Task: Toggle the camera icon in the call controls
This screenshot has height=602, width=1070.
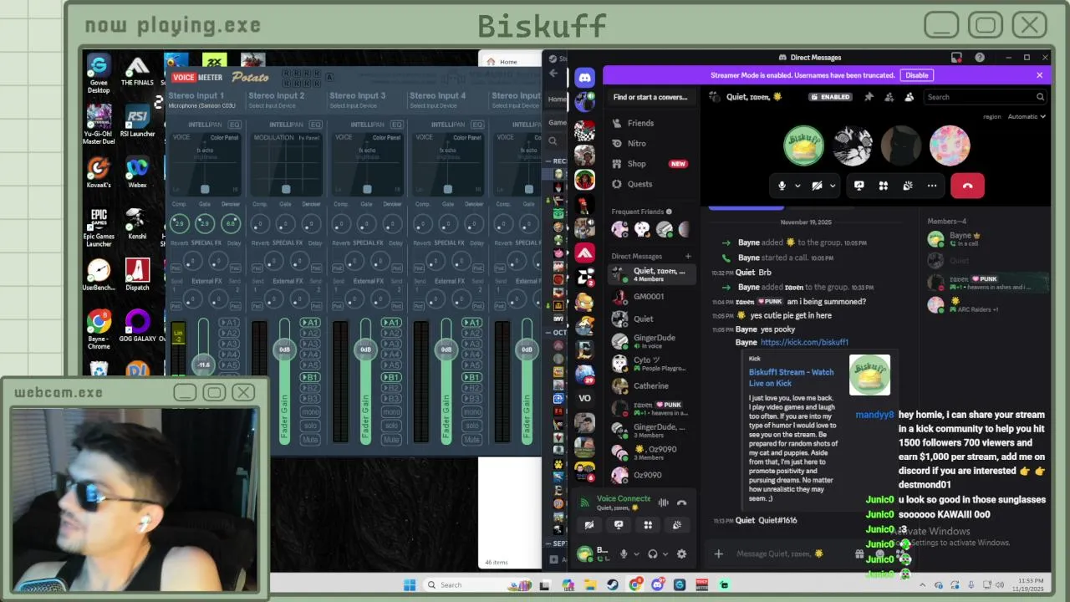Action: click(x=817, y=186)
